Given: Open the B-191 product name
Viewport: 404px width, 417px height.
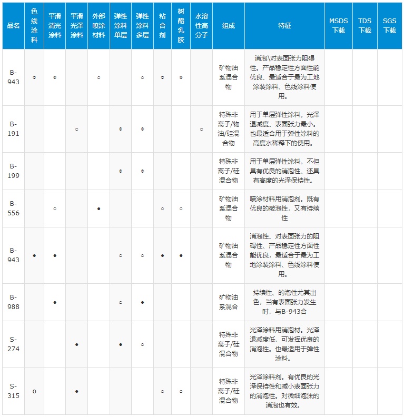Looking at the screenshot, I should click(13, 128).
